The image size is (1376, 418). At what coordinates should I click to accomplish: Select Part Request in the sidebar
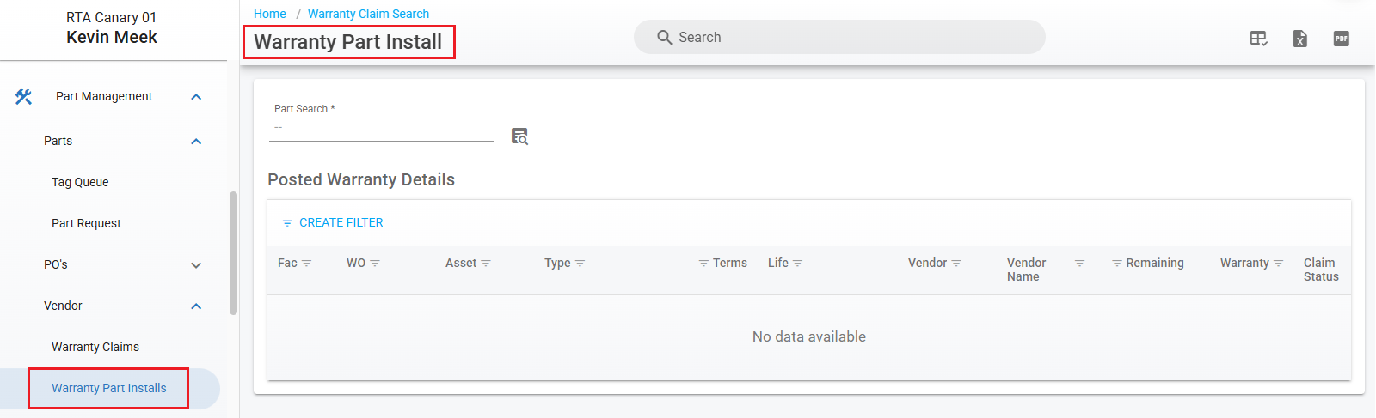(86, 223)
